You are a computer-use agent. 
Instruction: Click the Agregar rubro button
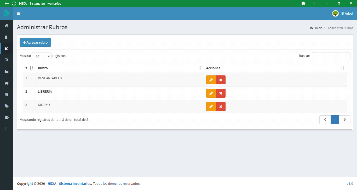[x=35, y=42]
